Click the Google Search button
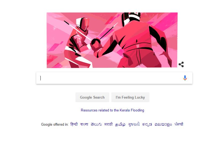Screen dimensions: 219x142 tap(92, 97)
